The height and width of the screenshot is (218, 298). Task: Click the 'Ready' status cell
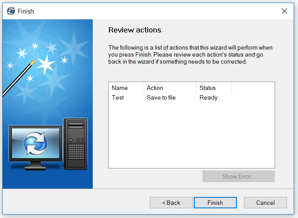click(208, 97)
